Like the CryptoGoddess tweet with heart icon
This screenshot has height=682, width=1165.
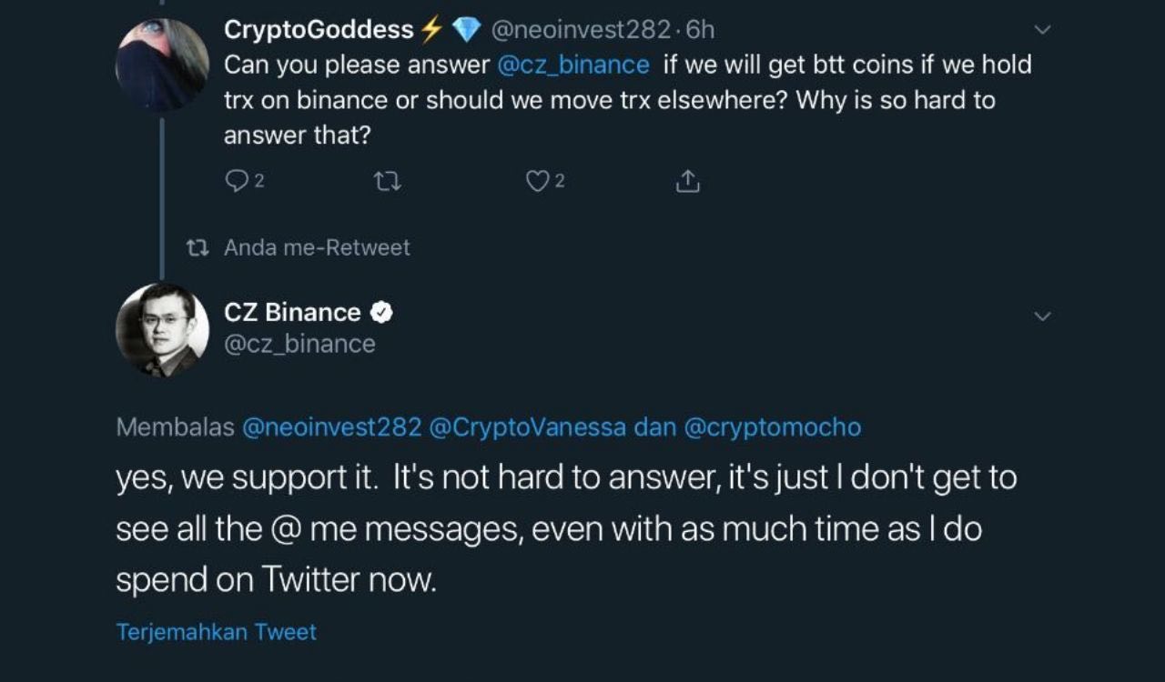click(538, 182)
